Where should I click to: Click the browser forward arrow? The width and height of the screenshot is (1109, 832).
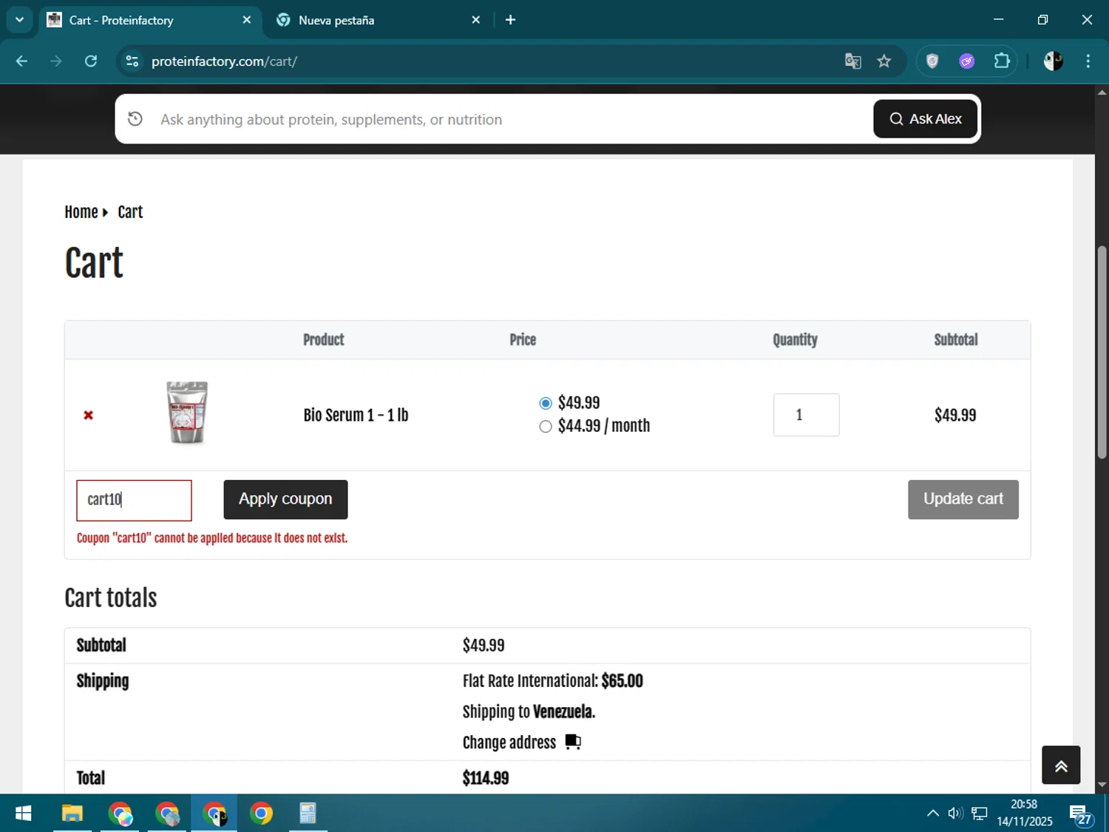56,61
